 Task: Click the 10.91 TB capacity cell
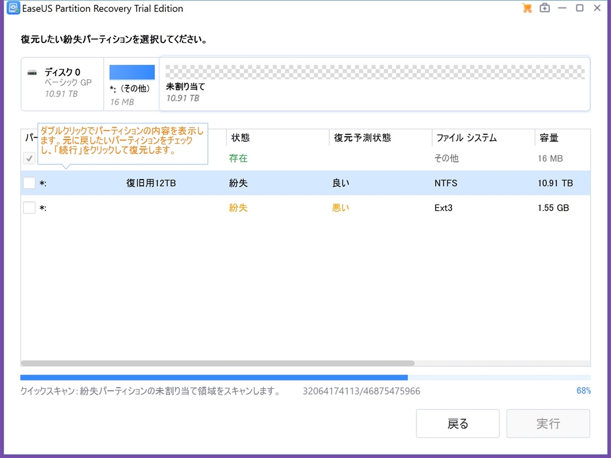click(x=556, y=183)
